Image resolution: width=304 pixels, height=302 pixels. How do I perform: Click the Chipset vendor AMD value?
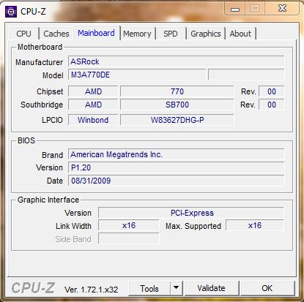click(x=93, y=91)
